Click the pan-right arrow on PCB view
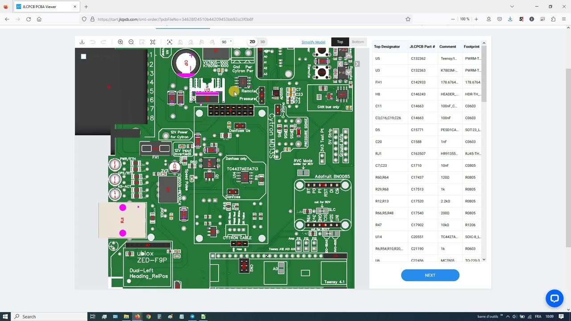571x321 pixels. [356, 64]
